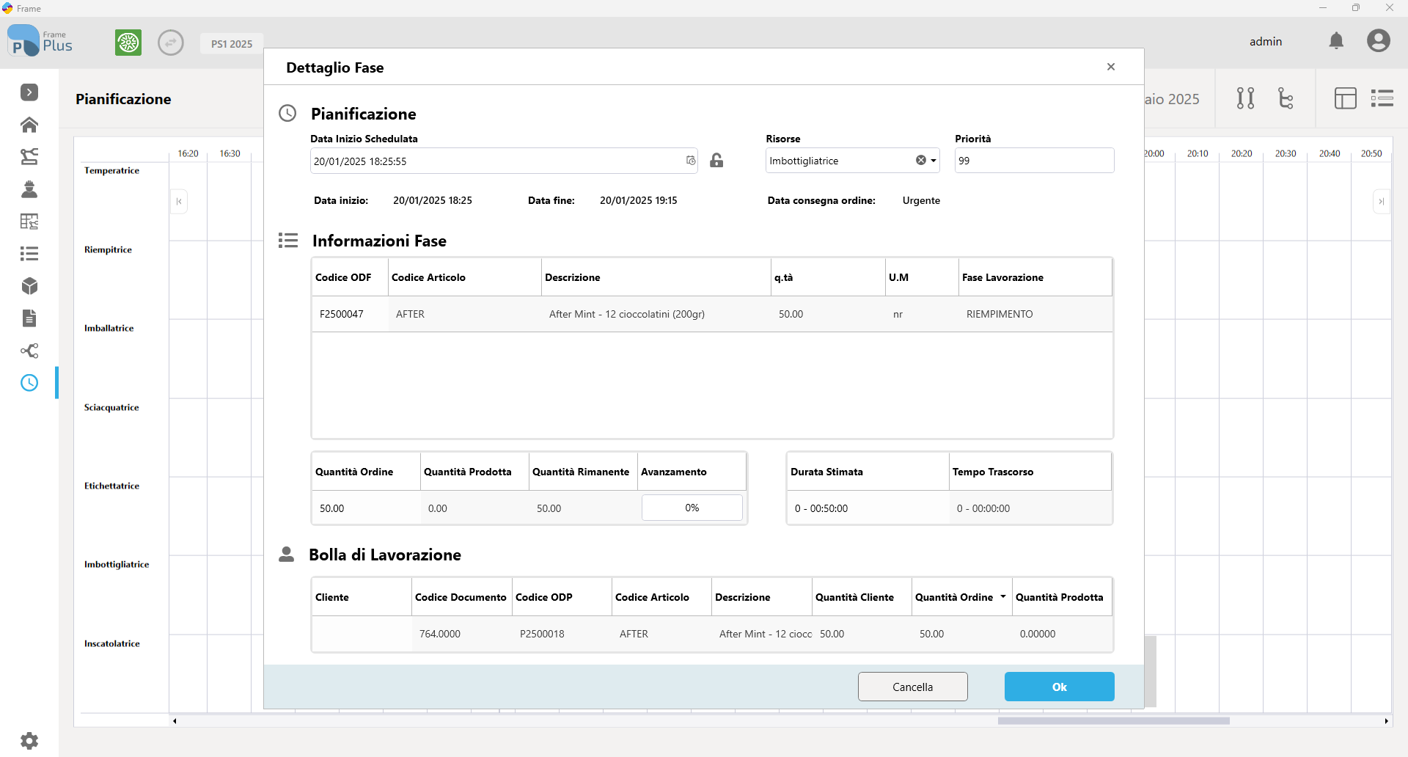Click the Codice Documento column header
This screenshot has width=1408, height=757.
point(461,597)
